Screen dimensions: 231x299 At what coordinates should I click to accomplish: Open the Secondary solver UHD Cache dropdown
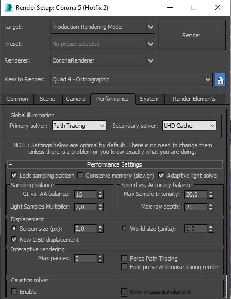pyautogui.click(x=189, y=126)
